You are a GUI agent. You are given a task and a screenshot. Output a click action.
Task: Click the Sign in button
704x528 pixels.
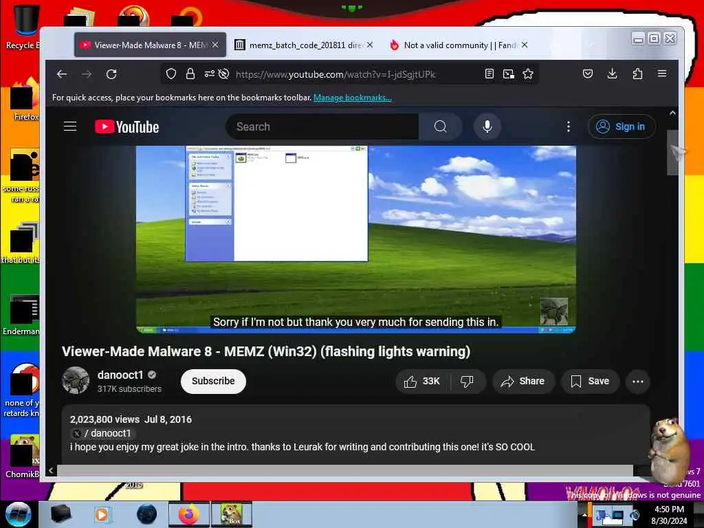621,126
